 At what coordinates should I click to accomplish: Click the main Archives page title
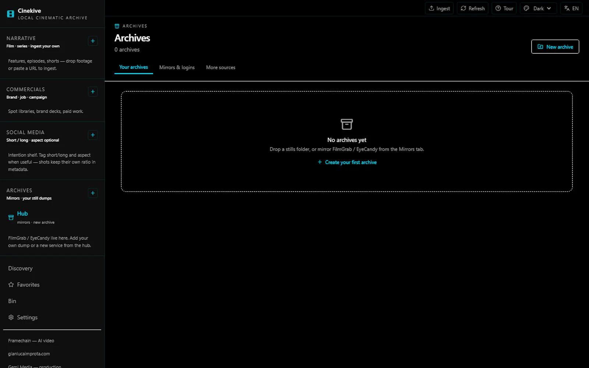click(x=132, y=38)
